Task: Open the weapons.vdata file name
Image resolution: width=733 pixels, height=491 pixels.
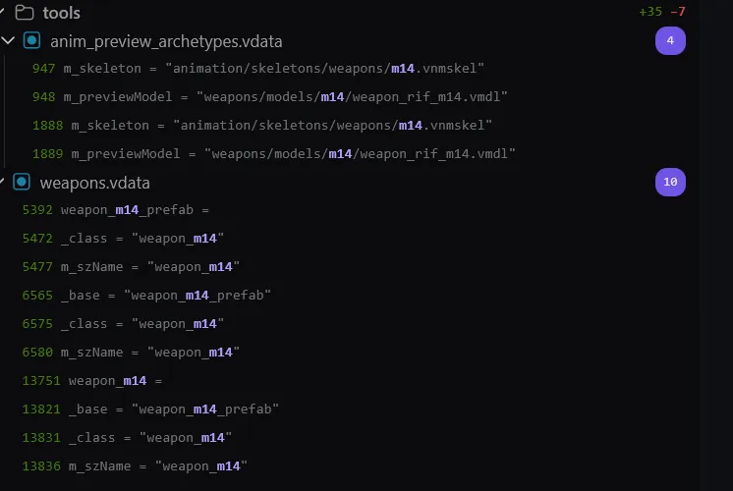Action: click(x=95, y=183)
